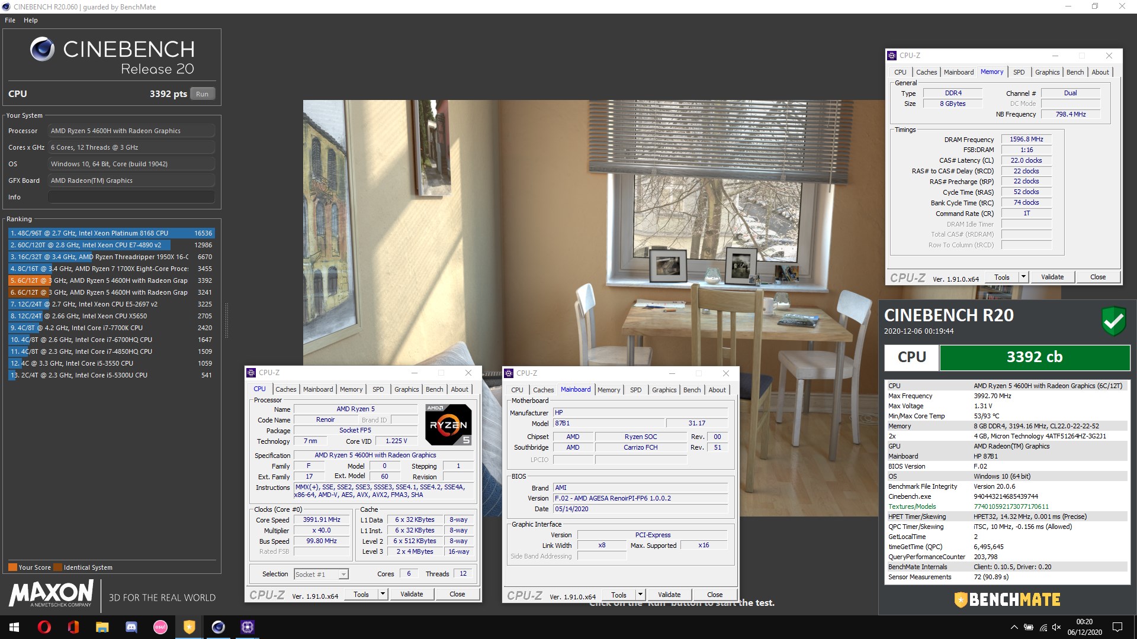This screenshot has height=639, width=1137.
Task: Click the Info input field
Action: (x=131, y=197)
